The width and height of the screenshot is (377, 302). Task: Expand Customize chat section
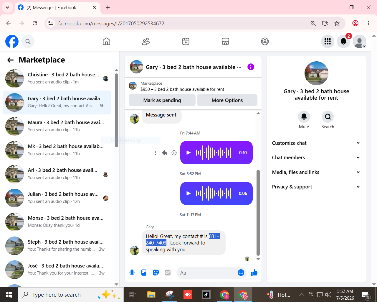click(316, 143)
